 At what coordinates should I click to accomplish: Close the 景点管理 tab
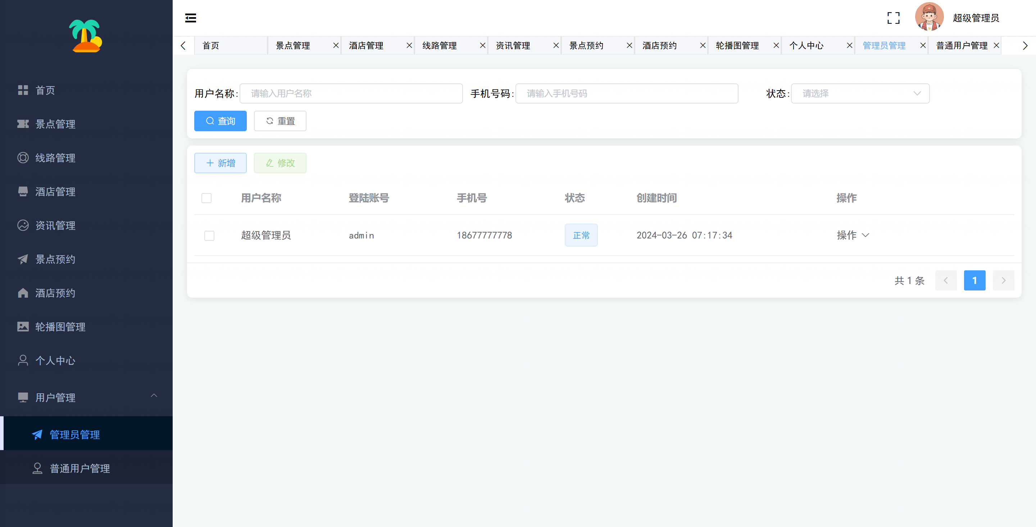click(x=336, y=45)
